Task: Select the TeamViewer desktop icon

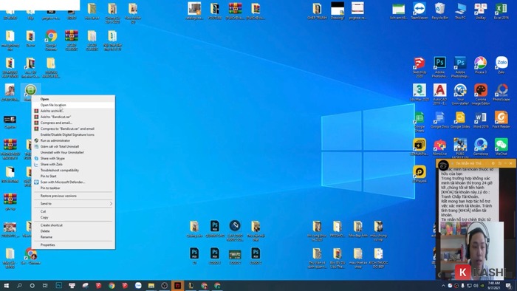Action: (419, 11)
